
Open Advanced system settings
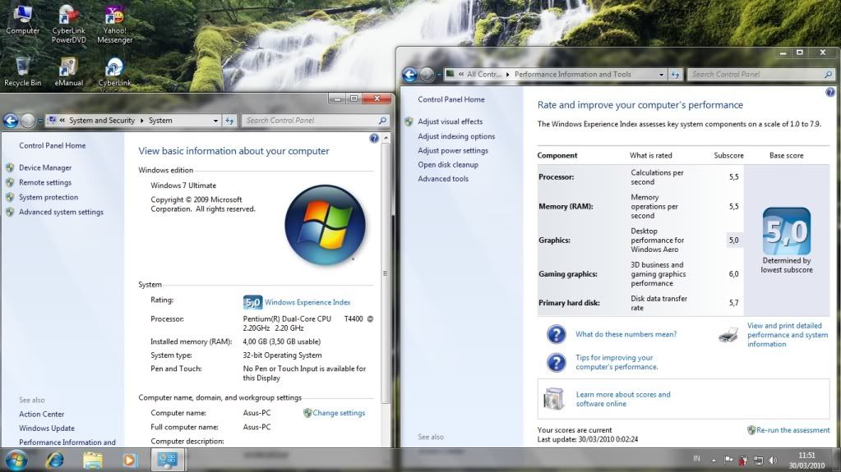pyautogui.click(x=61, y=212)
